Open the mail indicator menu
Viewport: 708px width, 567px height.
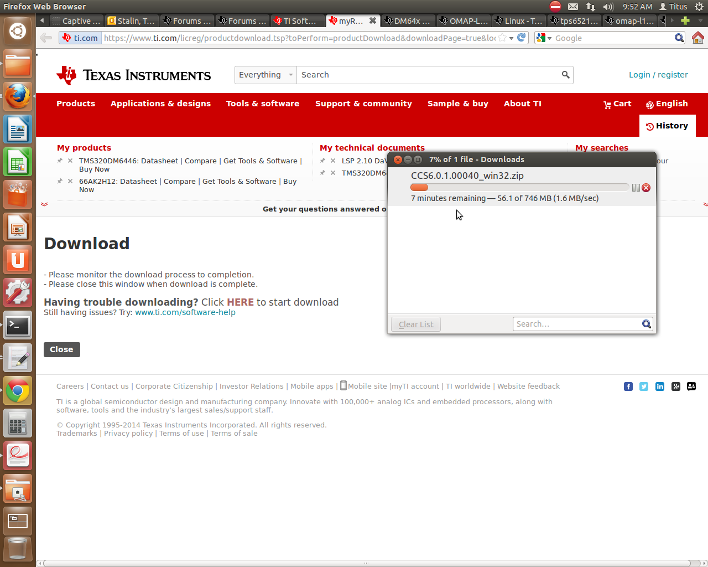[x=573, y=7]
